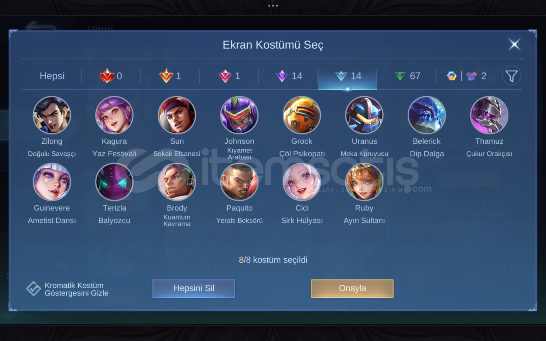
Task: Open the green gem tier tab showing 67
Action: tap(407, 76)
